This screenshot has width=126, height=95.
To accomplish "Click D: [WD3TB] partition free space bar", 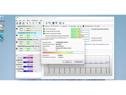I will [x=28, y=62].
